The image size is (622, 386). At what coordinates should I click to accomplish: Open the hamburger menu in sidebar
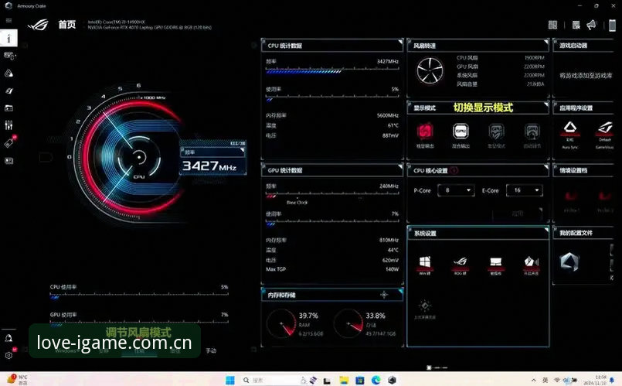click(8, 21)
